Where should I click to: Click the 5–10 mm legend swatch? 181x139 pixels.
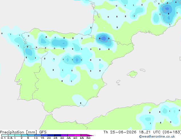tap(31, 135)
